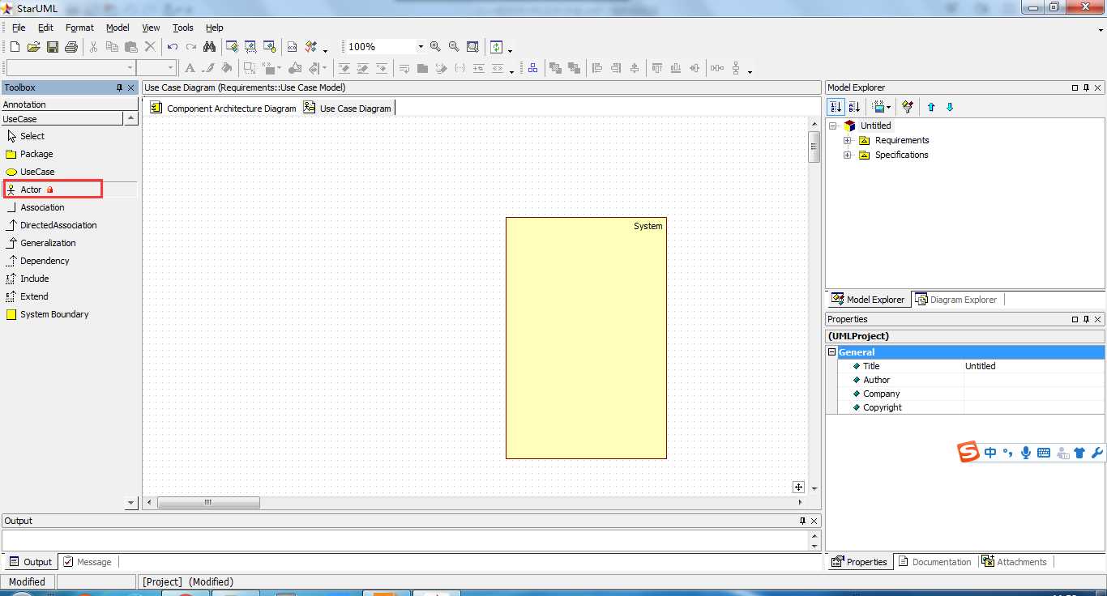Click Sort by storage order icon
The height and width of the screenshot is (596, 1107).
click(x=836, y=107)
